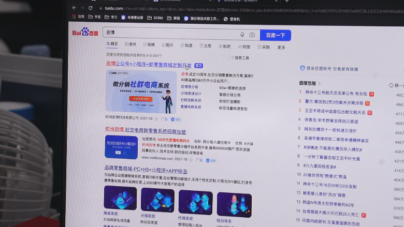Screen dimensions: 404x227
Task: Open the 跨境 bookmark folder
Action: [174, 18]
